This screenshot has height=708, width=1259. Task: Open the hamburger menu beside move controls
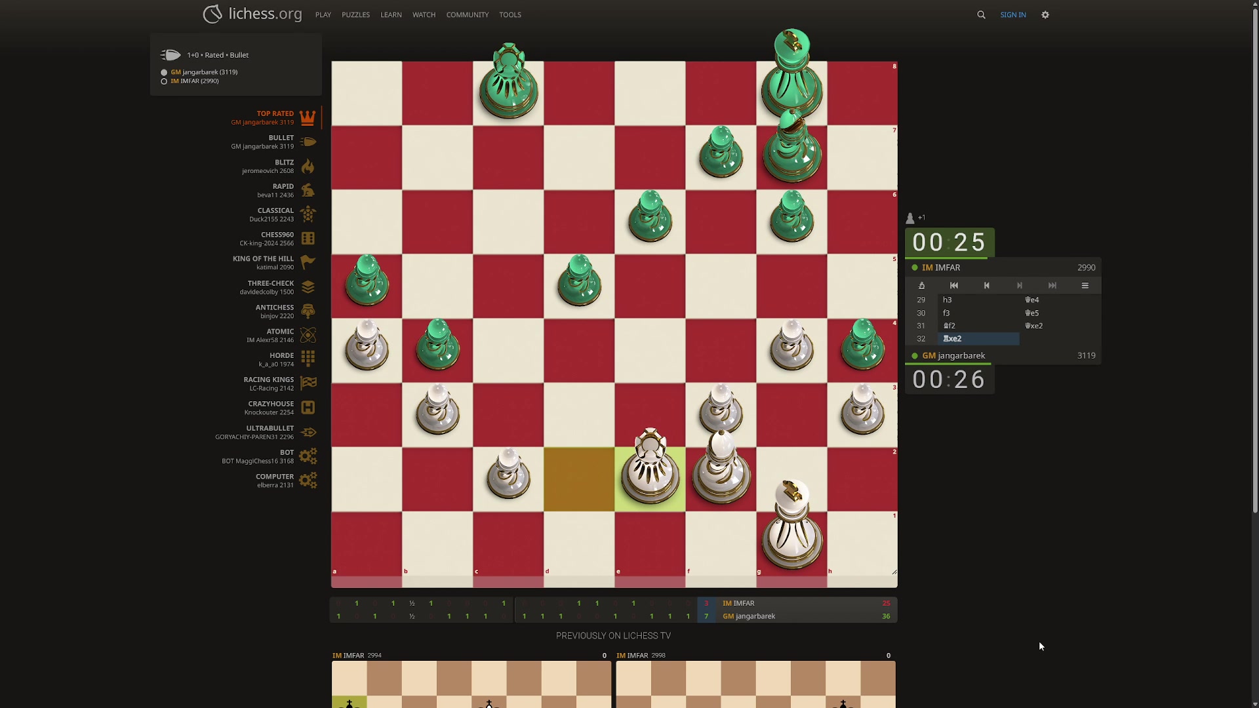1085,286
